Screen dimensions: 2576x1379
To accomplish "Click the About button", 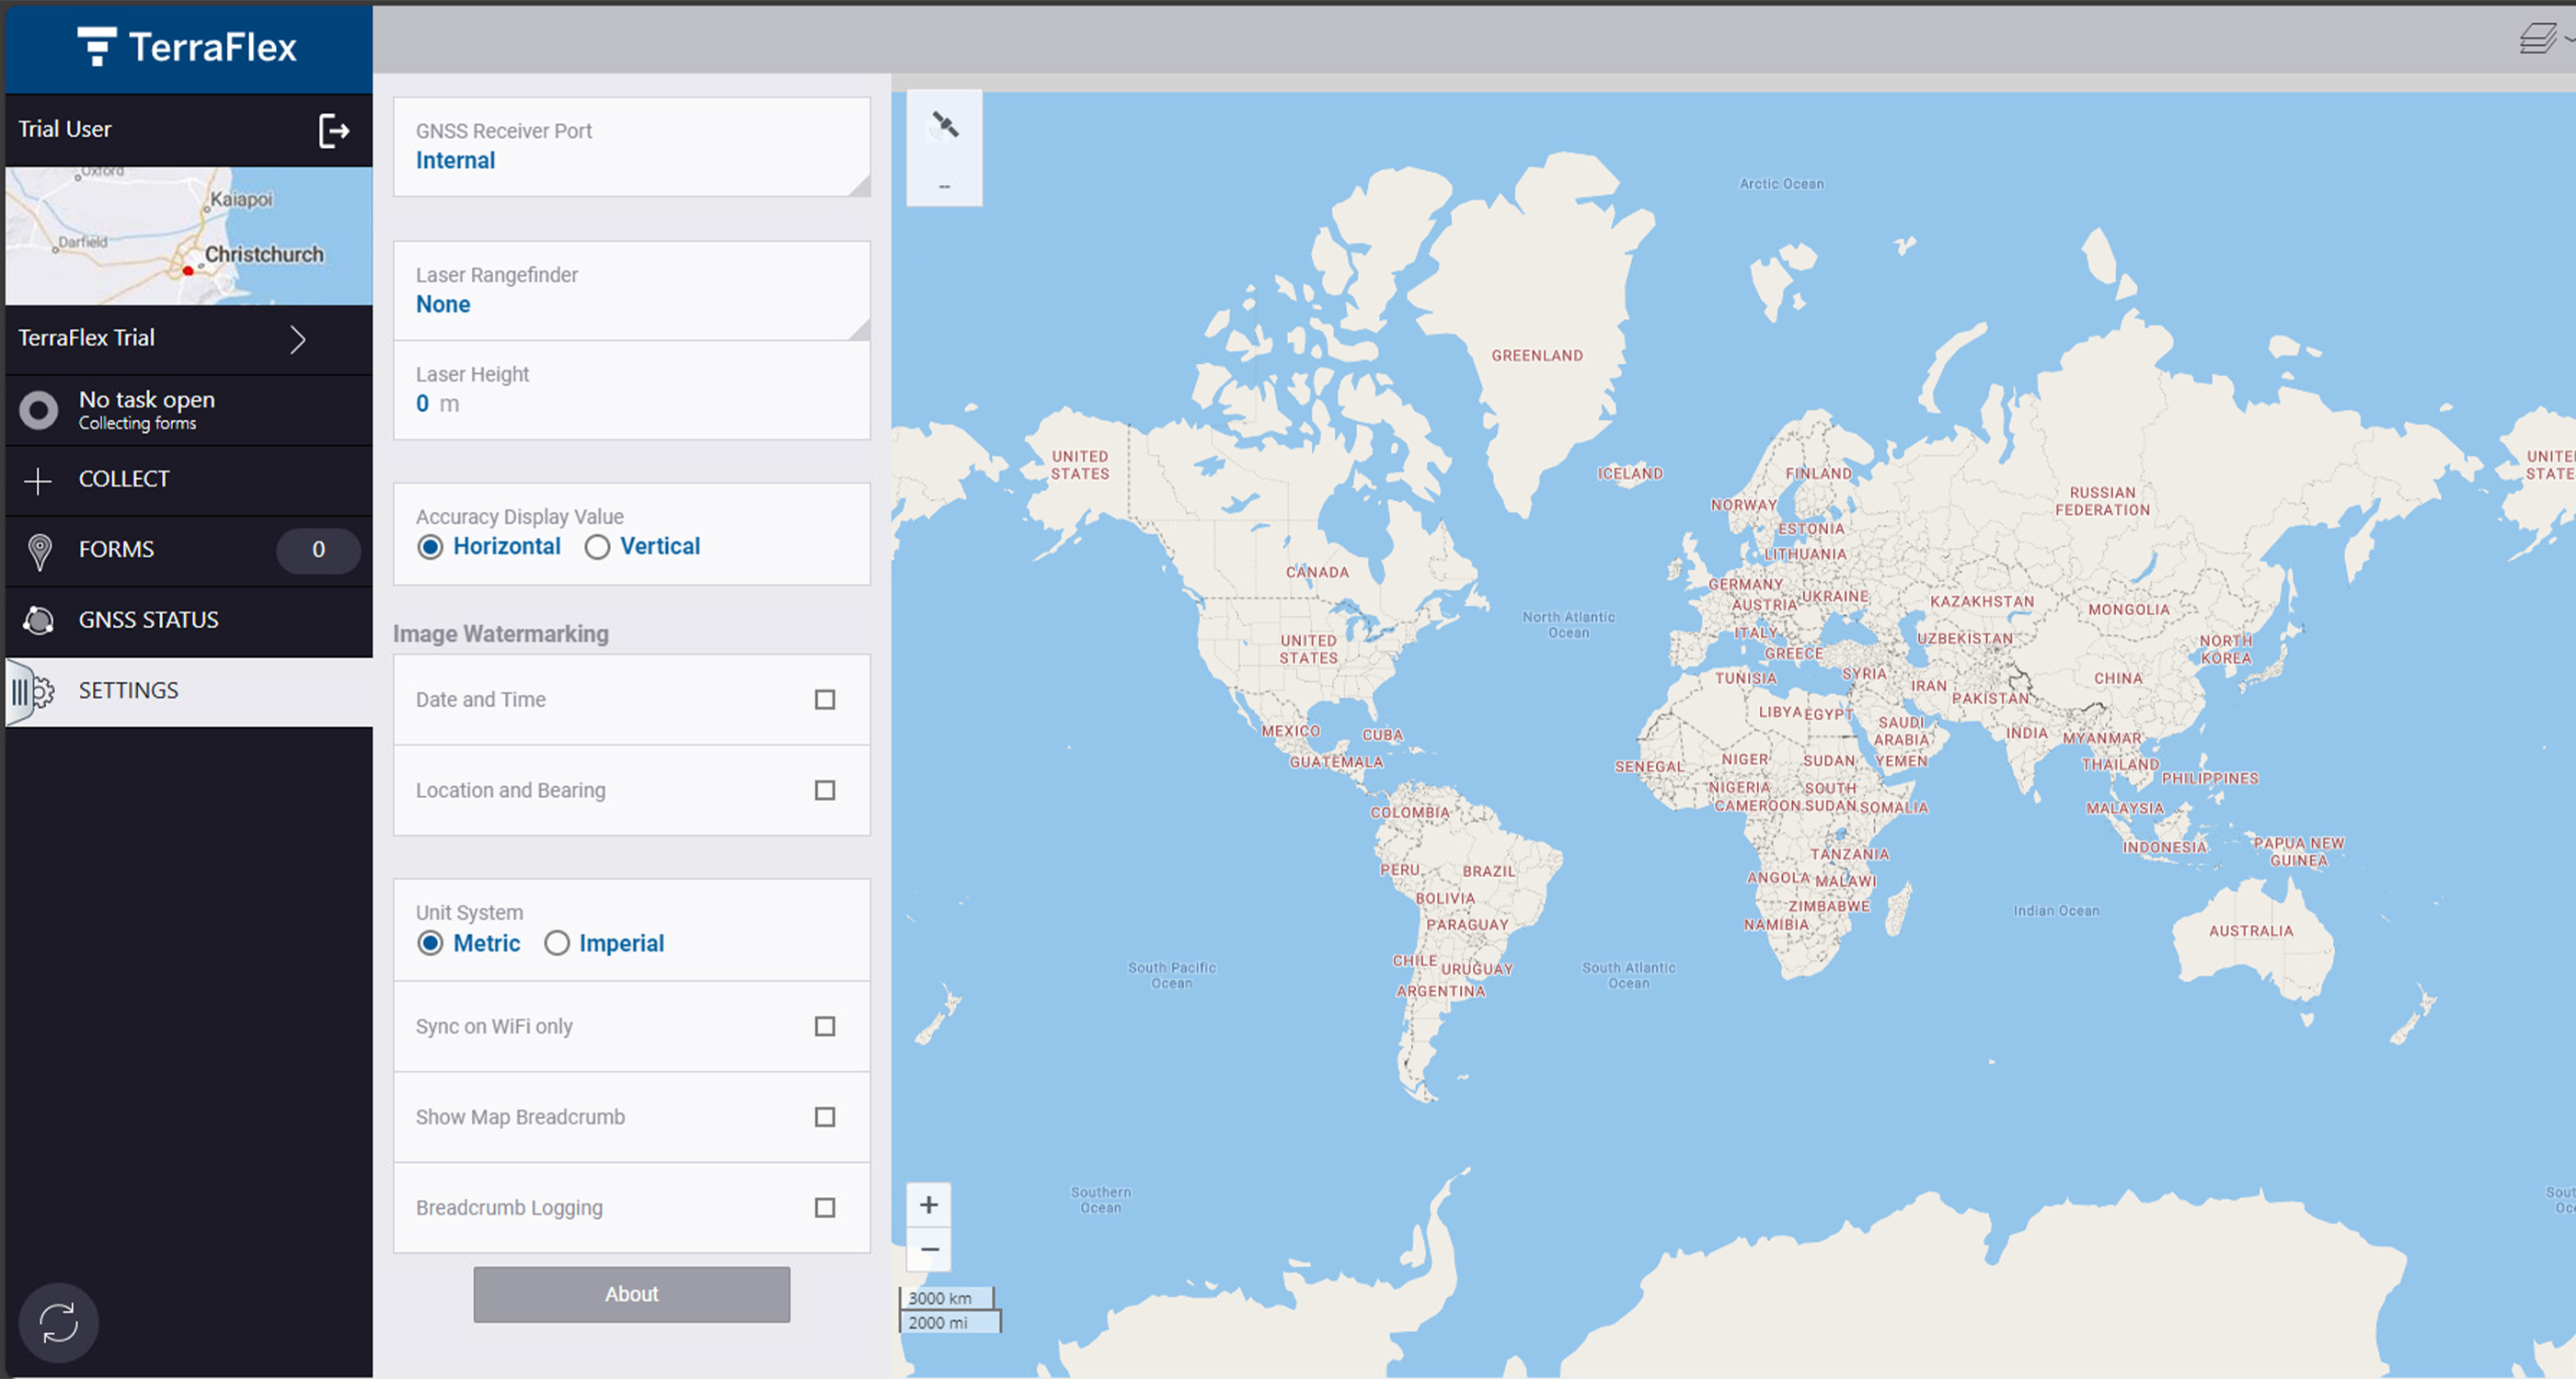I will (631, 1294).
